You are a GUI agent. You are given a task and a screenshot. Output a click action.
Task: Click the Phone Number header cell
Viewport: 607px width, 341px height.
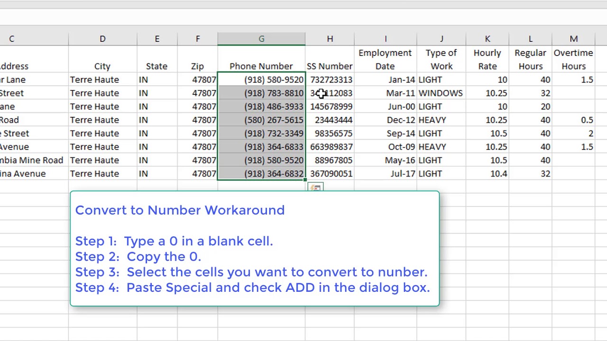click(x=261, y=60)
